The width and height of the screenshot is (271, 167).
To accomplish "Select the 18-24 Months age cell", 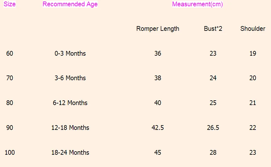I will pyautogui.click(x=70, y=153).
